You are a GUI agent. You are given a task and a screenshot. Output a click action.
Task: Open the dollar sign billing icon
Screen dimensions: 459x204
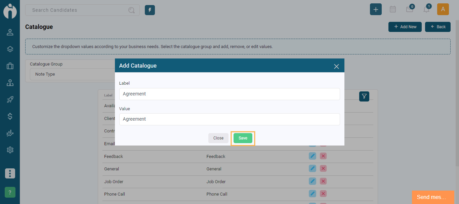[10, 116]
